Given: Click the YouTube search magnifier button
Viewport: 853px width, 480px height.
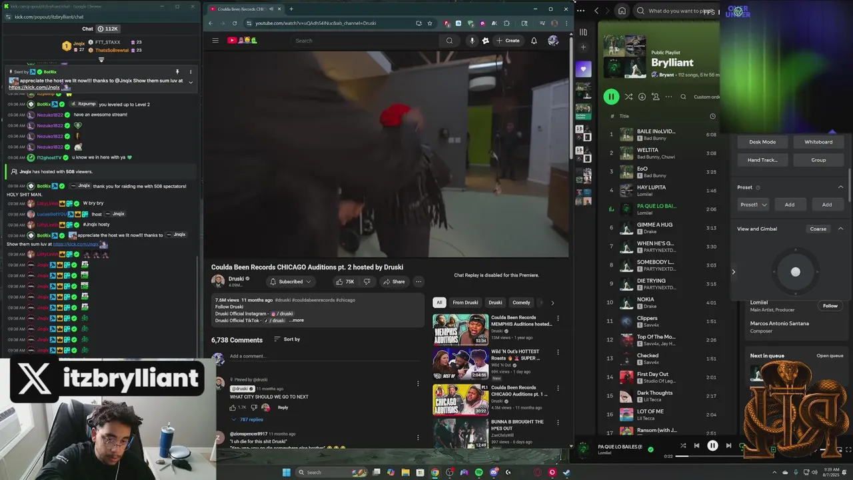Looking at the screenshot, I should point(449,41).
